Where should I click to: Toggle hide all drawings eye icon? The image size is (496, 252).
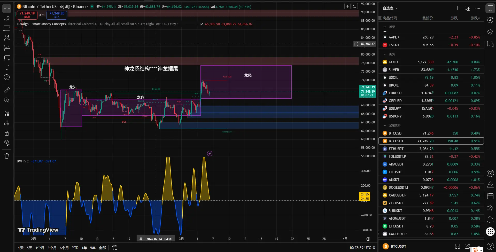point(7,143)
